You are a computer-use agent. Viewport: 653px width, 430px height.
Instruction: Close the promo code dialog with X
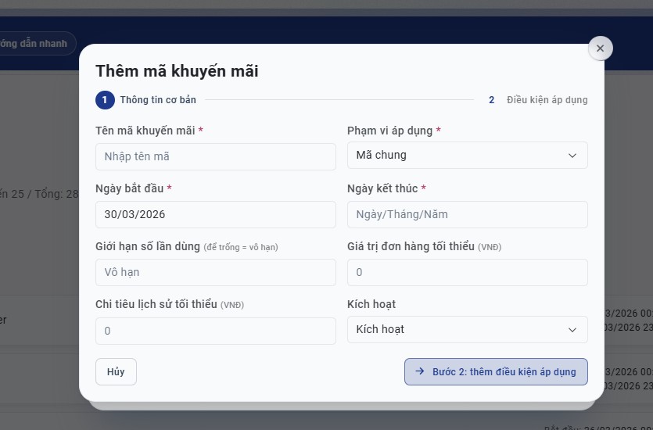[x=600, y=48]
